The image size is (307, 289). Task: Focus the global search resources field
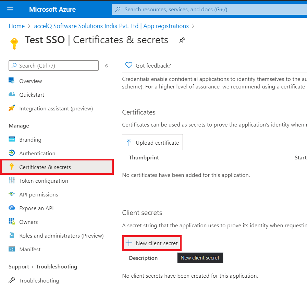coord(209,9)
